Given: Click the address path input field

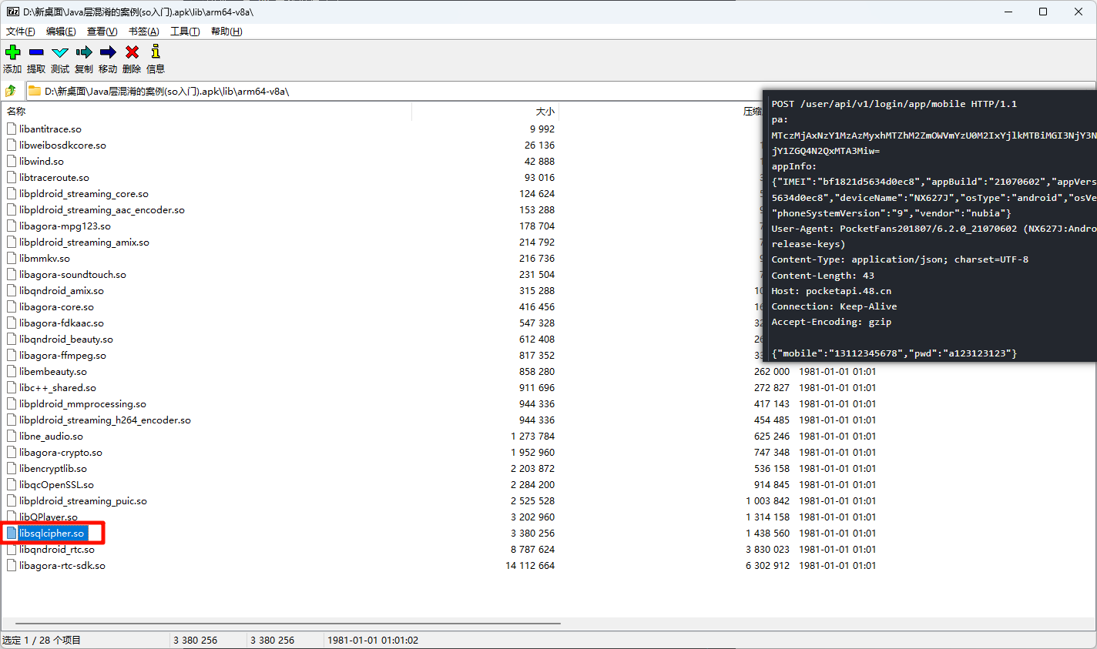Looking at the screenshot, I should pos(385,91).
